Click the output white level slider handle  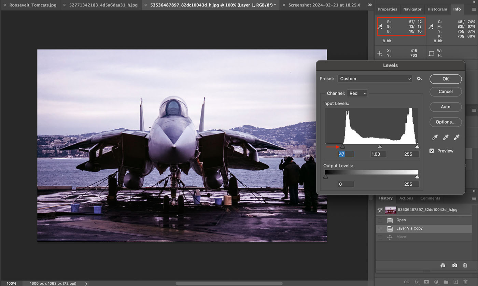coord(417,177)
